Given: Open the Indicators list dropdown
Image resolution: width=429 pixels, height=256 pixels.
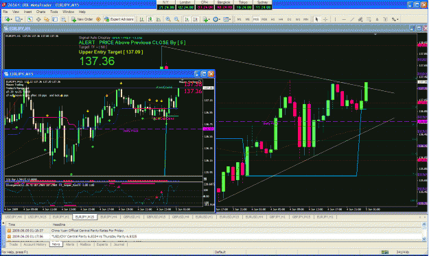Looking at the screenshot, I should [x=207, y=19].
